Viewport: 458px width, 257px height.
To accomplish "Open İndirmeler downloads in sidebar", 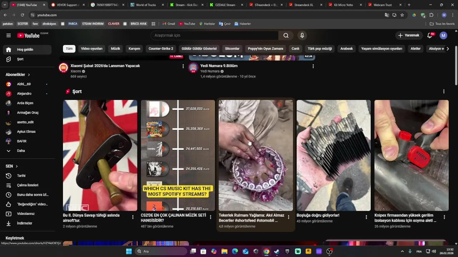I will click(x=27, y=223).
